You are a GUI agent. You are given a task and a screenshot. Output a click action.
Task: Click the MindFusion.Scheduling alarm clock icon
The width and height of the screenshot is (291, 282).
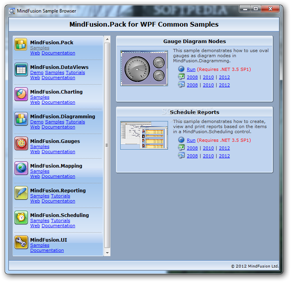pyautogui.click(x=21, y=217)
